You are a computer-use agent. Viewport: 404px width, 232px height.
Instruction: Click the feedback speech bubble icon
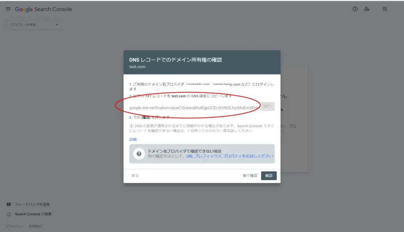pos(9,204)
